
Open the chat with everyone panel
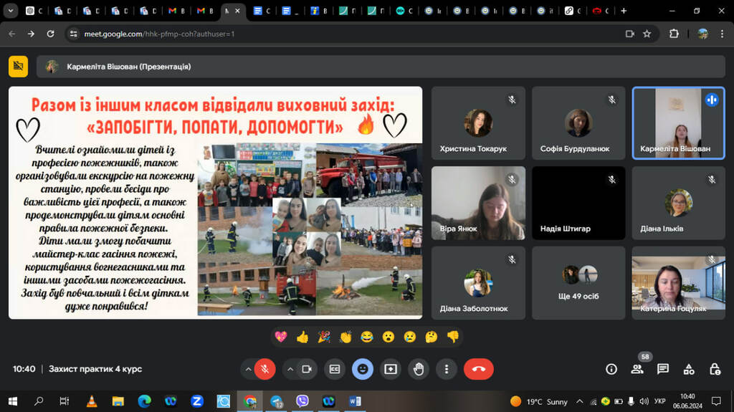point(663,369)
